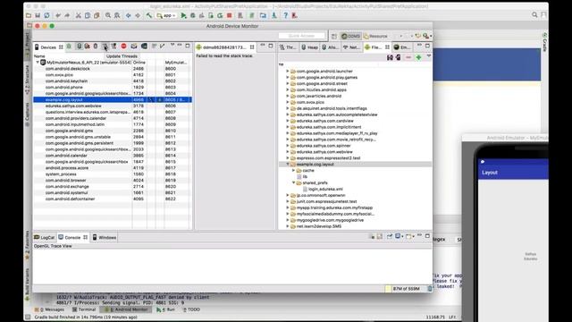
Task: Switch to Heap tab
Action: [310, 47]
